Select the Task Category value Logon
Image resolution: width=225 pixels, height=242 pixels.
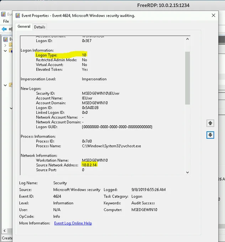click(137, 196)
